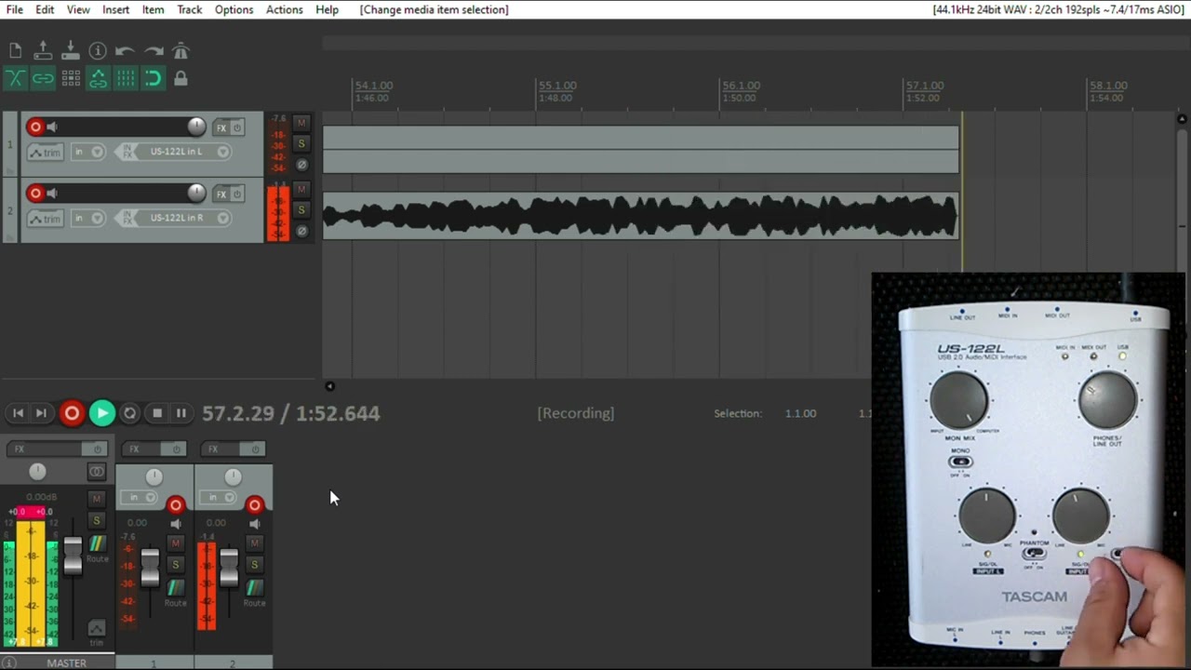Open the Track menu

pos(190,9)
